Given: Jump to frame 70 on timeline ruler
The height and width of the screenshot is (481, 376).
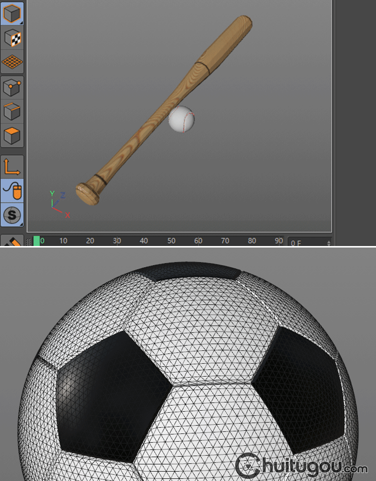Looking at the screenshot, I should [225, 241].
